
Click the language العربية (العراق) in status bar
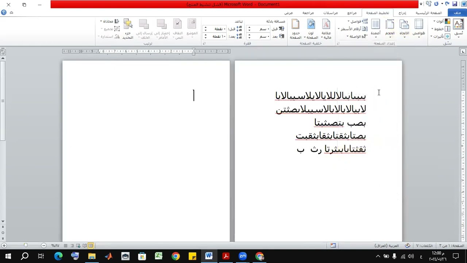(387, 246)
